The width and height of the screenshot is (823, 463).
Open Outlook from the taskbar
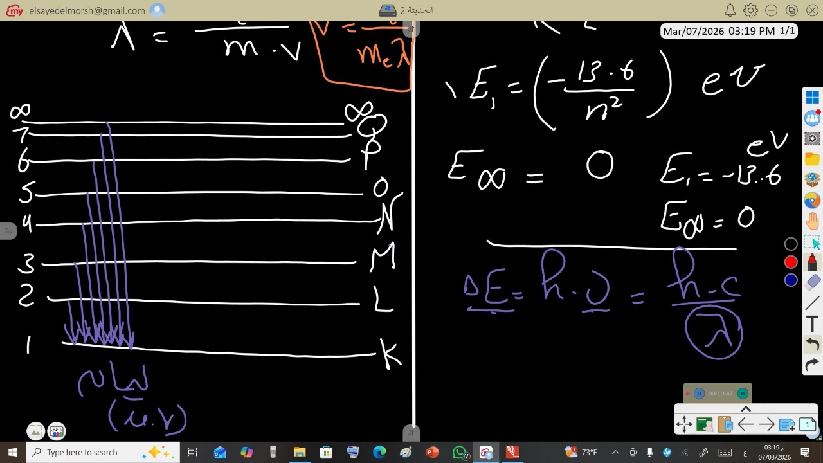[x=220, y=452]
